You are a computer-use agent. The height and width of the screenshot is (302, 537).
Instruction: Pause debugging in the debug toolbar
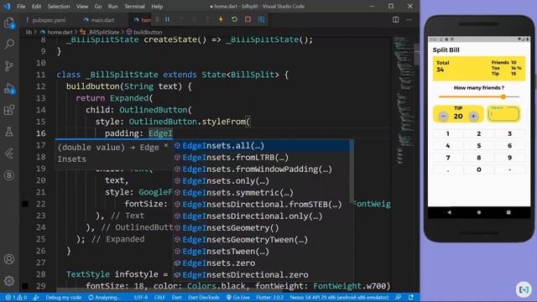point(168,19)
